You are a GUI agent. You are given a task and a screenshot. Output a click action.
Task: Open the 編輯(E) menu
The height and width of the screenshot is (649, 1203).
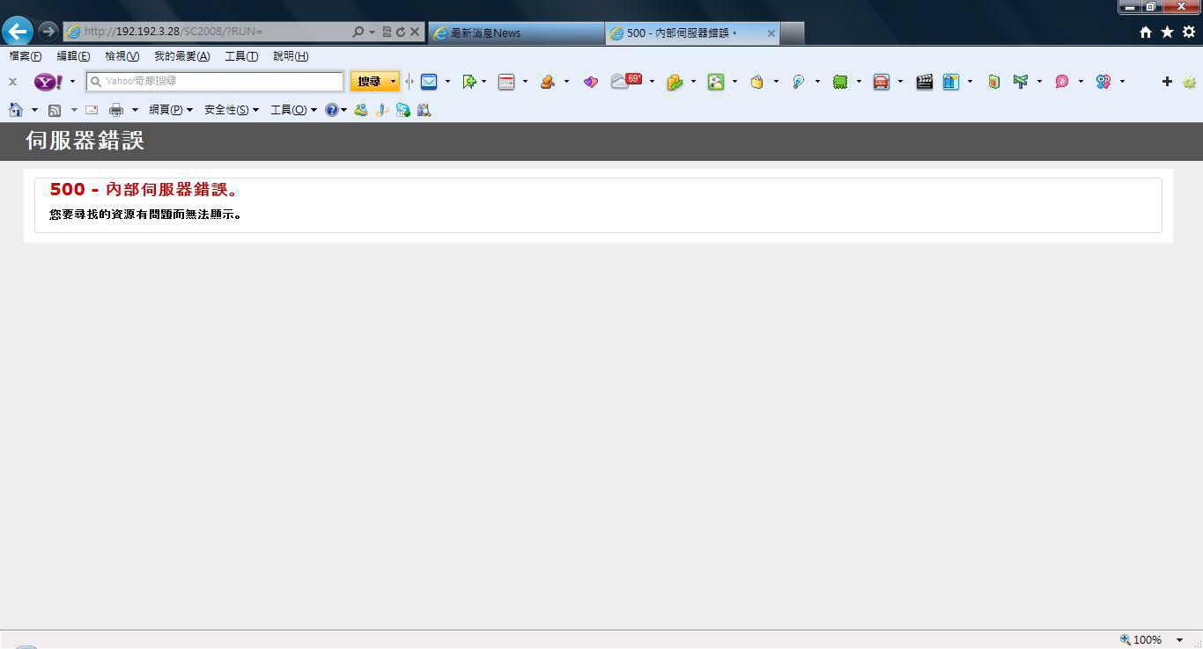pos(73,56)
